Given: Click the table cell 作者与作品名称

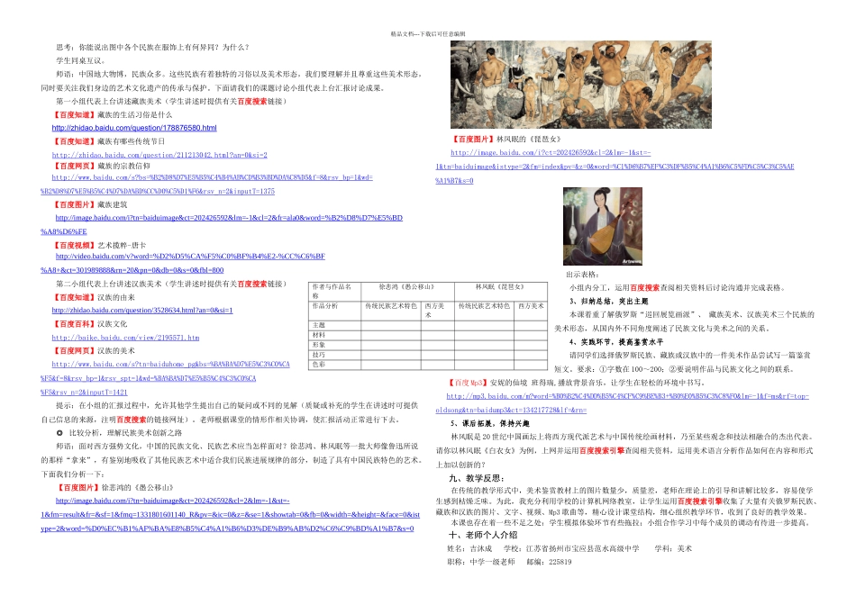Looking at the screenshot, I should (x=333, y=291).
